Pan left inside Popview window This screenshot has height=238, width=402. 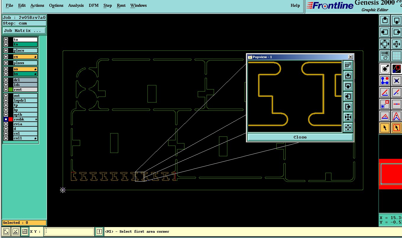point(348,97)
